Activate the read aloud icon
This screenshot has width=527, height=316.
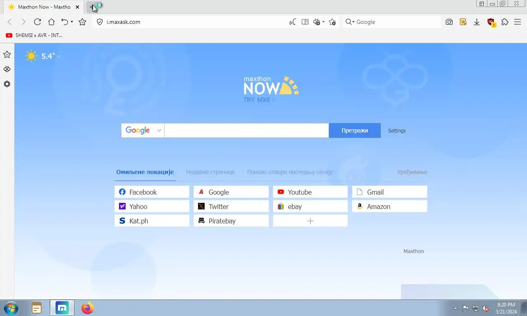pyautogui.click(x=293, y=22)
